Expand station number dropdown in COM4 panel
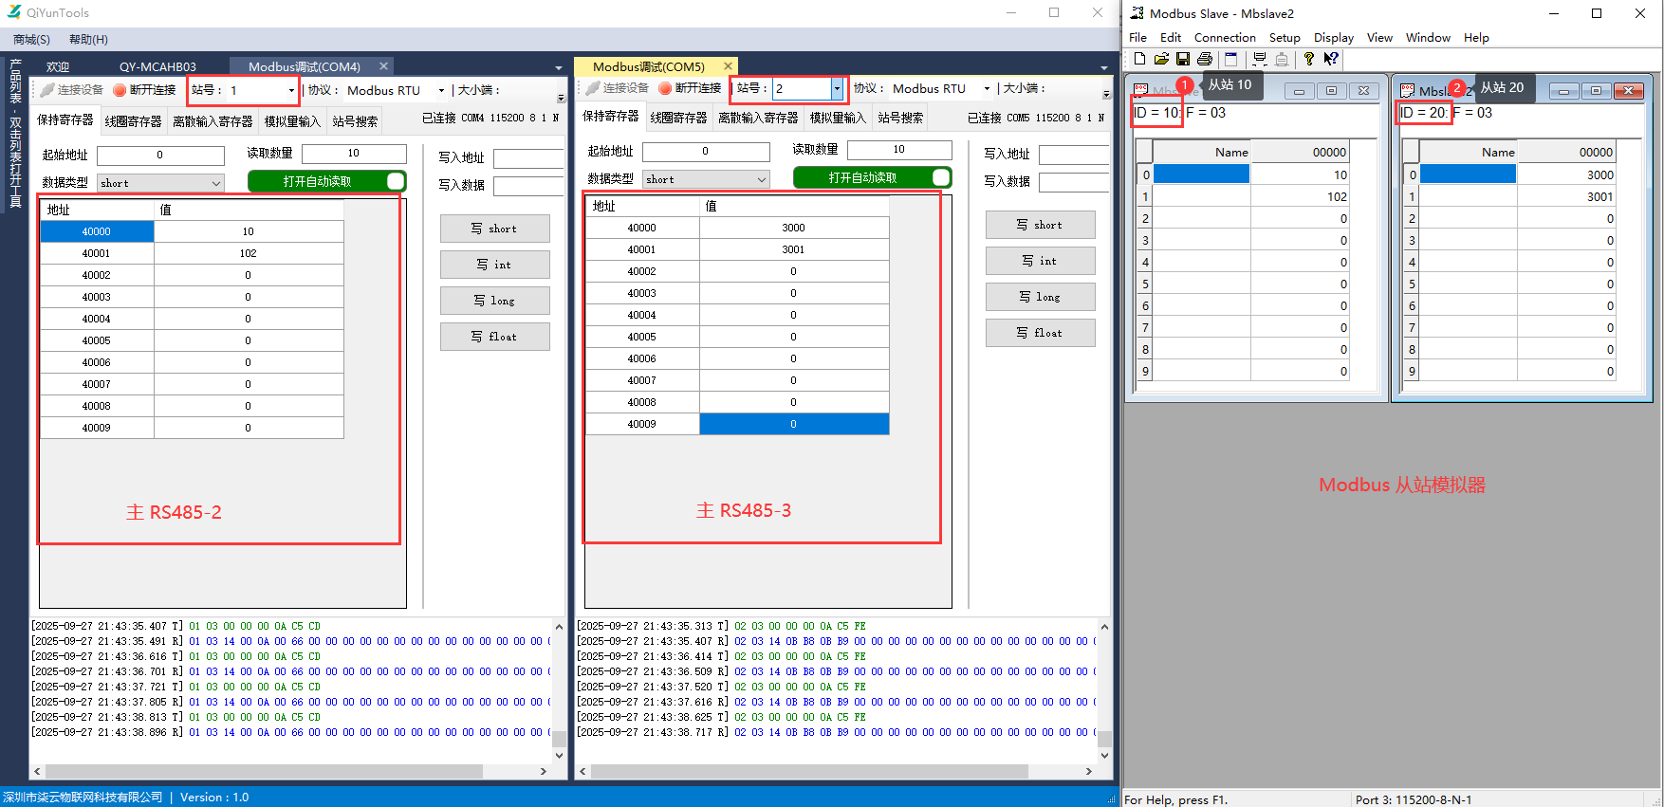Viewport: 1664px width, 807px height. pyautogui.click(x=291, y=90)
